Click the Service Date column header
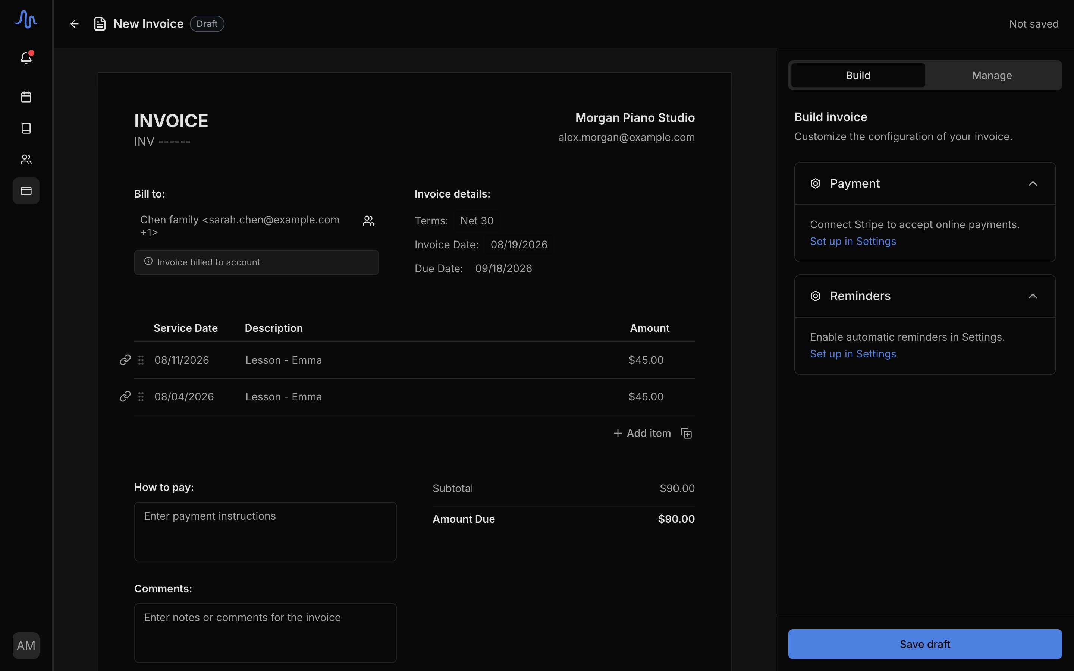1074x671 pixels. (185, 328)
